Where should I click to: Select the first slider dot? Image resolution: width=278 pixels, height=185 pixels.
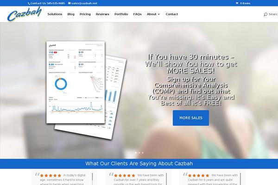[136, 153]
